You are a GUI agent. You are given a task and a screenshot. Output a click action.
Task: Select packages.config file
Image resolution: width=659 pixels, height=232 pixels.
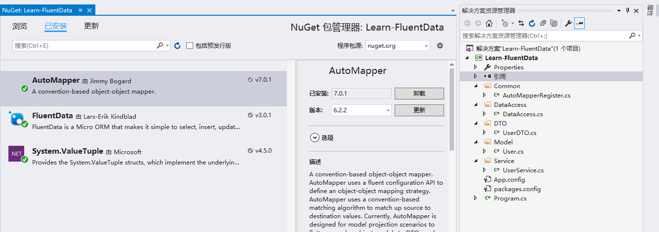(517, 189)
